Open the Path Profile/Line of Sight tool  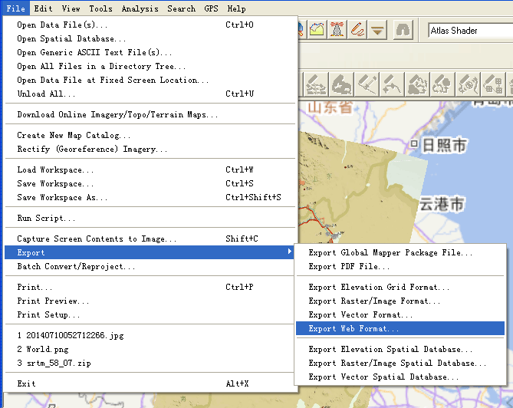click(317, 30)
